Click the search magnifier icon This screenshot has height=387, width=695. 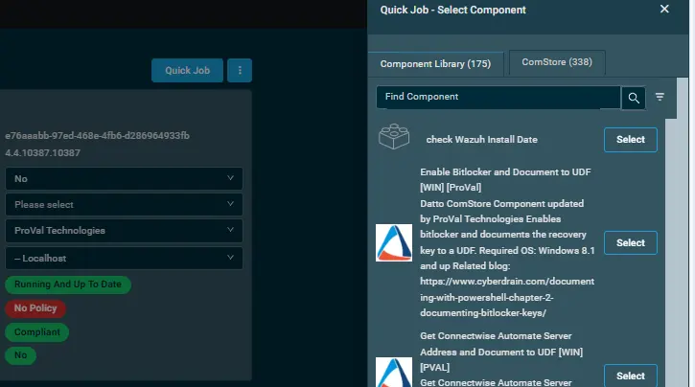point(633,97)
